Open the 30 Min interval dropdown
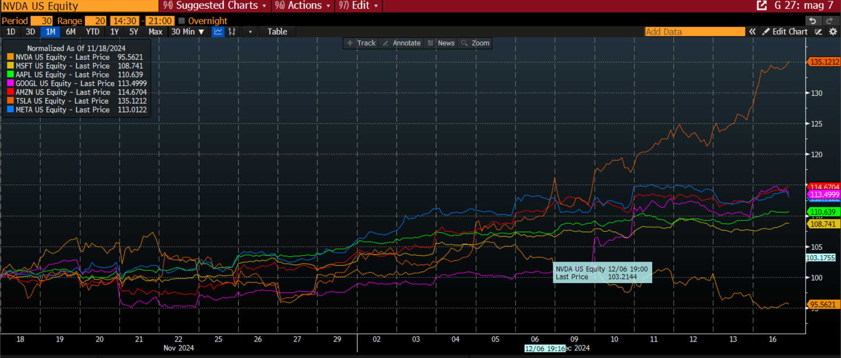The image size is (841, 358). tap(188, 32)
